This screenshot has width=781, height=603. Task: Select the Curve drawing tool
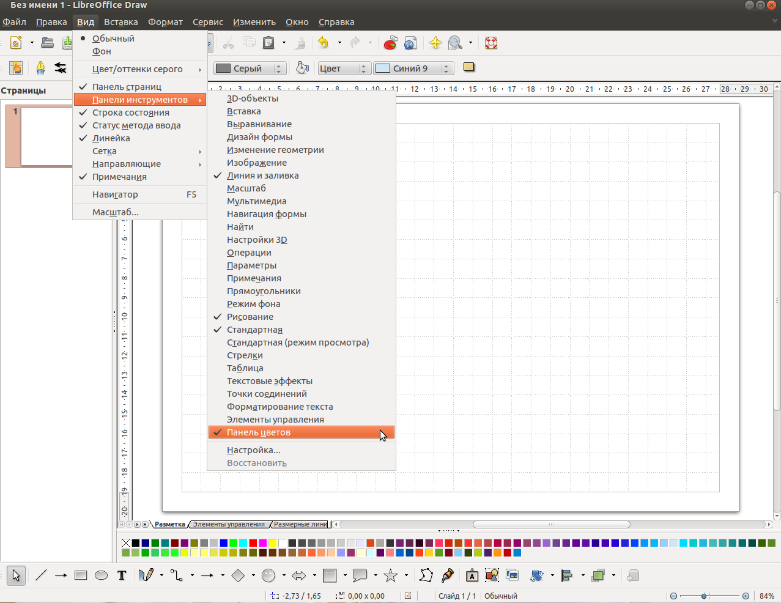point(146,575)
